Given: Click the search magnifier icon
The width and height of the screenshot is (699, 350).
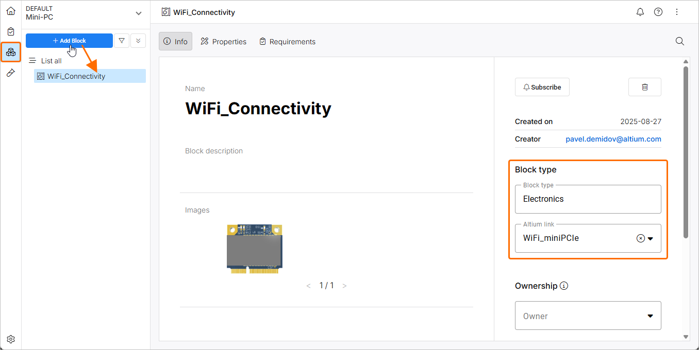Looking at the screenshot, I should click(x=680, y=41).
